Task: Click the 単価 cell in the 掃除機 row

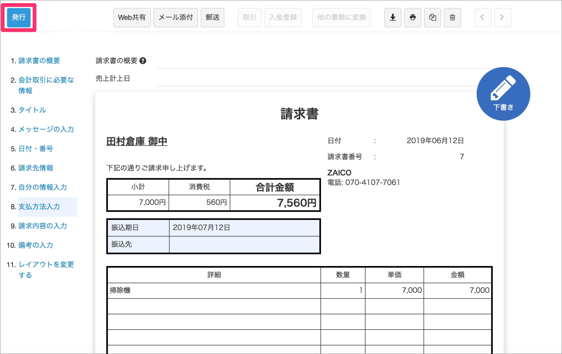Action: click(395, 290)
